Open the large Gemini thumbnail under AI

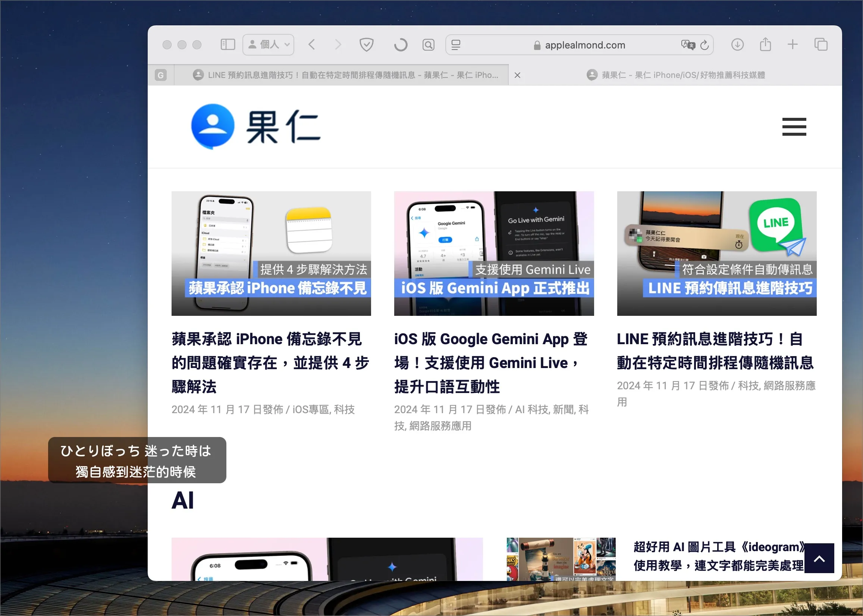[x=327, y=559]
